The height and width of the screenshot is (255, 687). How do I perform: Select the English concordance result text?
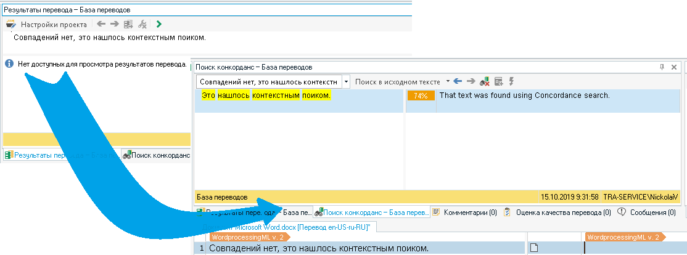point(524,96)
